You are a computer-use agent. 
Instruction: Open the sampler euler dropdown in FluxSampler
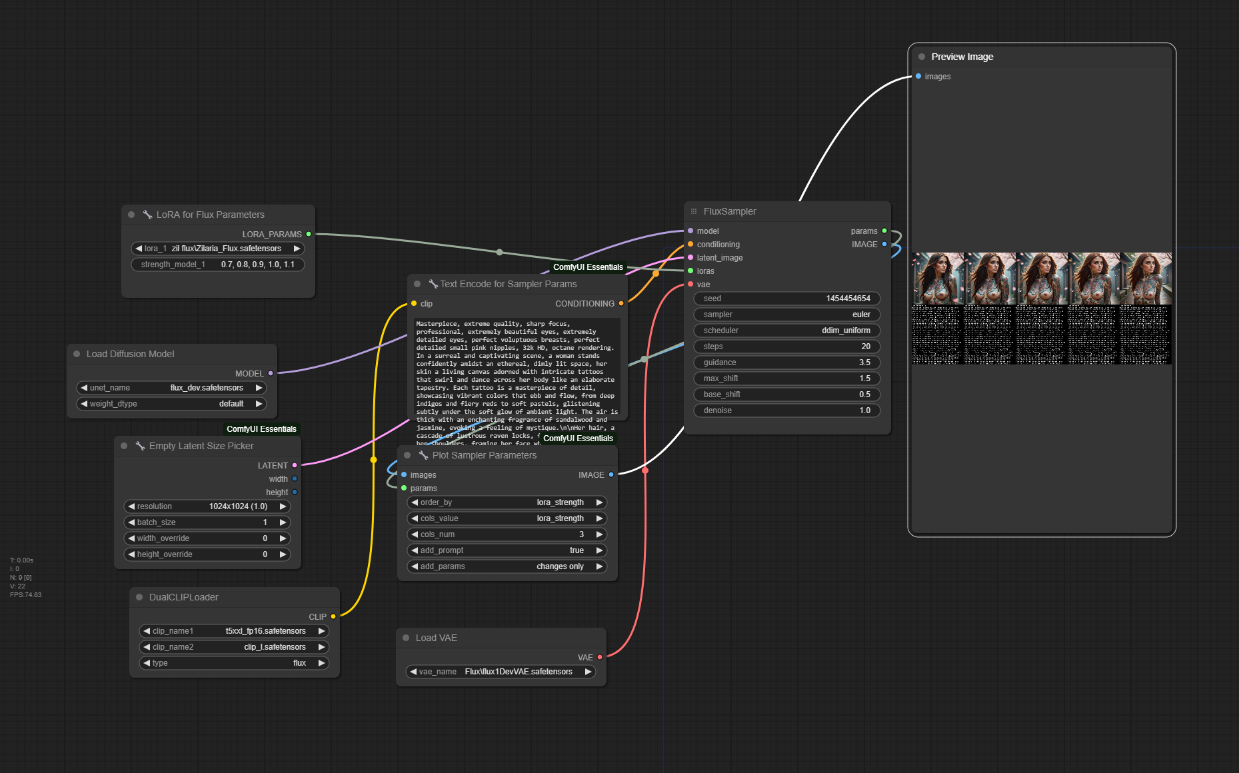[786, 315]
